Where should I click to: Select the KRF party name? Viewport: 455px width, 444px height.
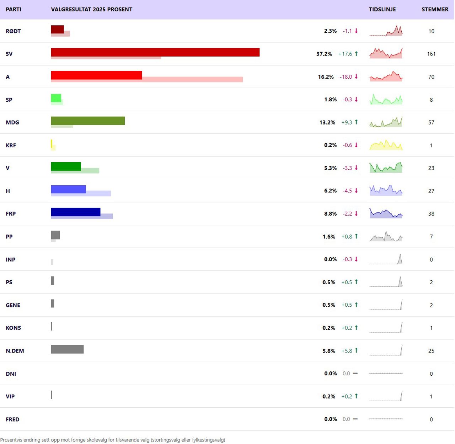coord(11,145)
